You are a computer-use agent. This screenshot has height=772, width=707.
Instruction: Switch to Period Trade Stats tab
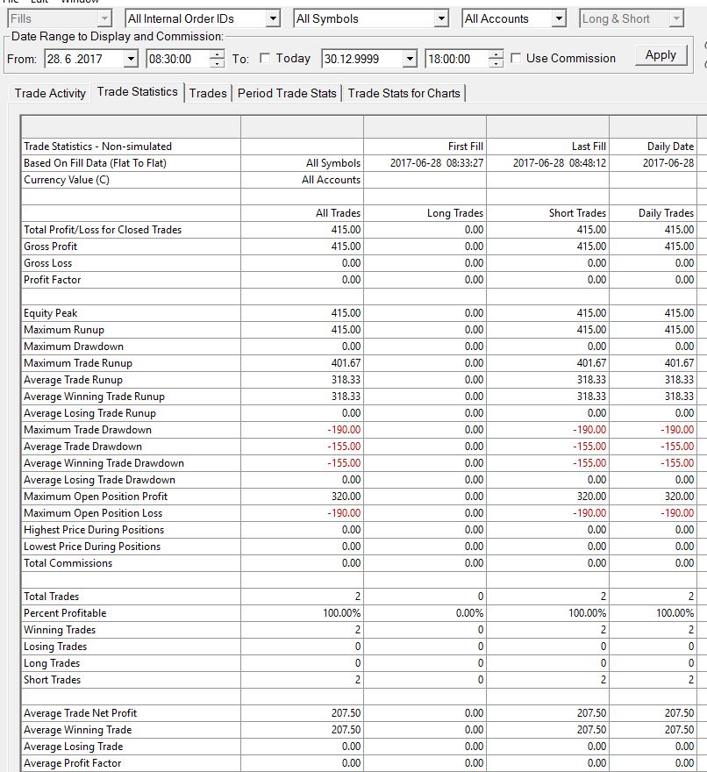(x=287, y=93)
